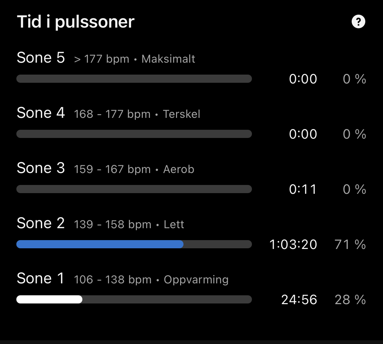Tap the Sone 3 time 0:11
This screenshot has width=383, height=344.
click(303, 189)
